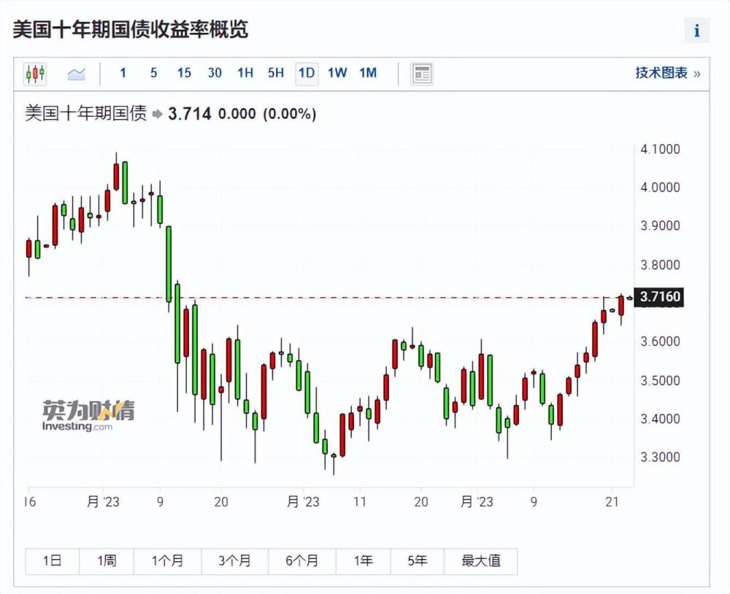The image size is (730, 594).
Task: Select the candlestick chart type icon
Action: point(35,74)
